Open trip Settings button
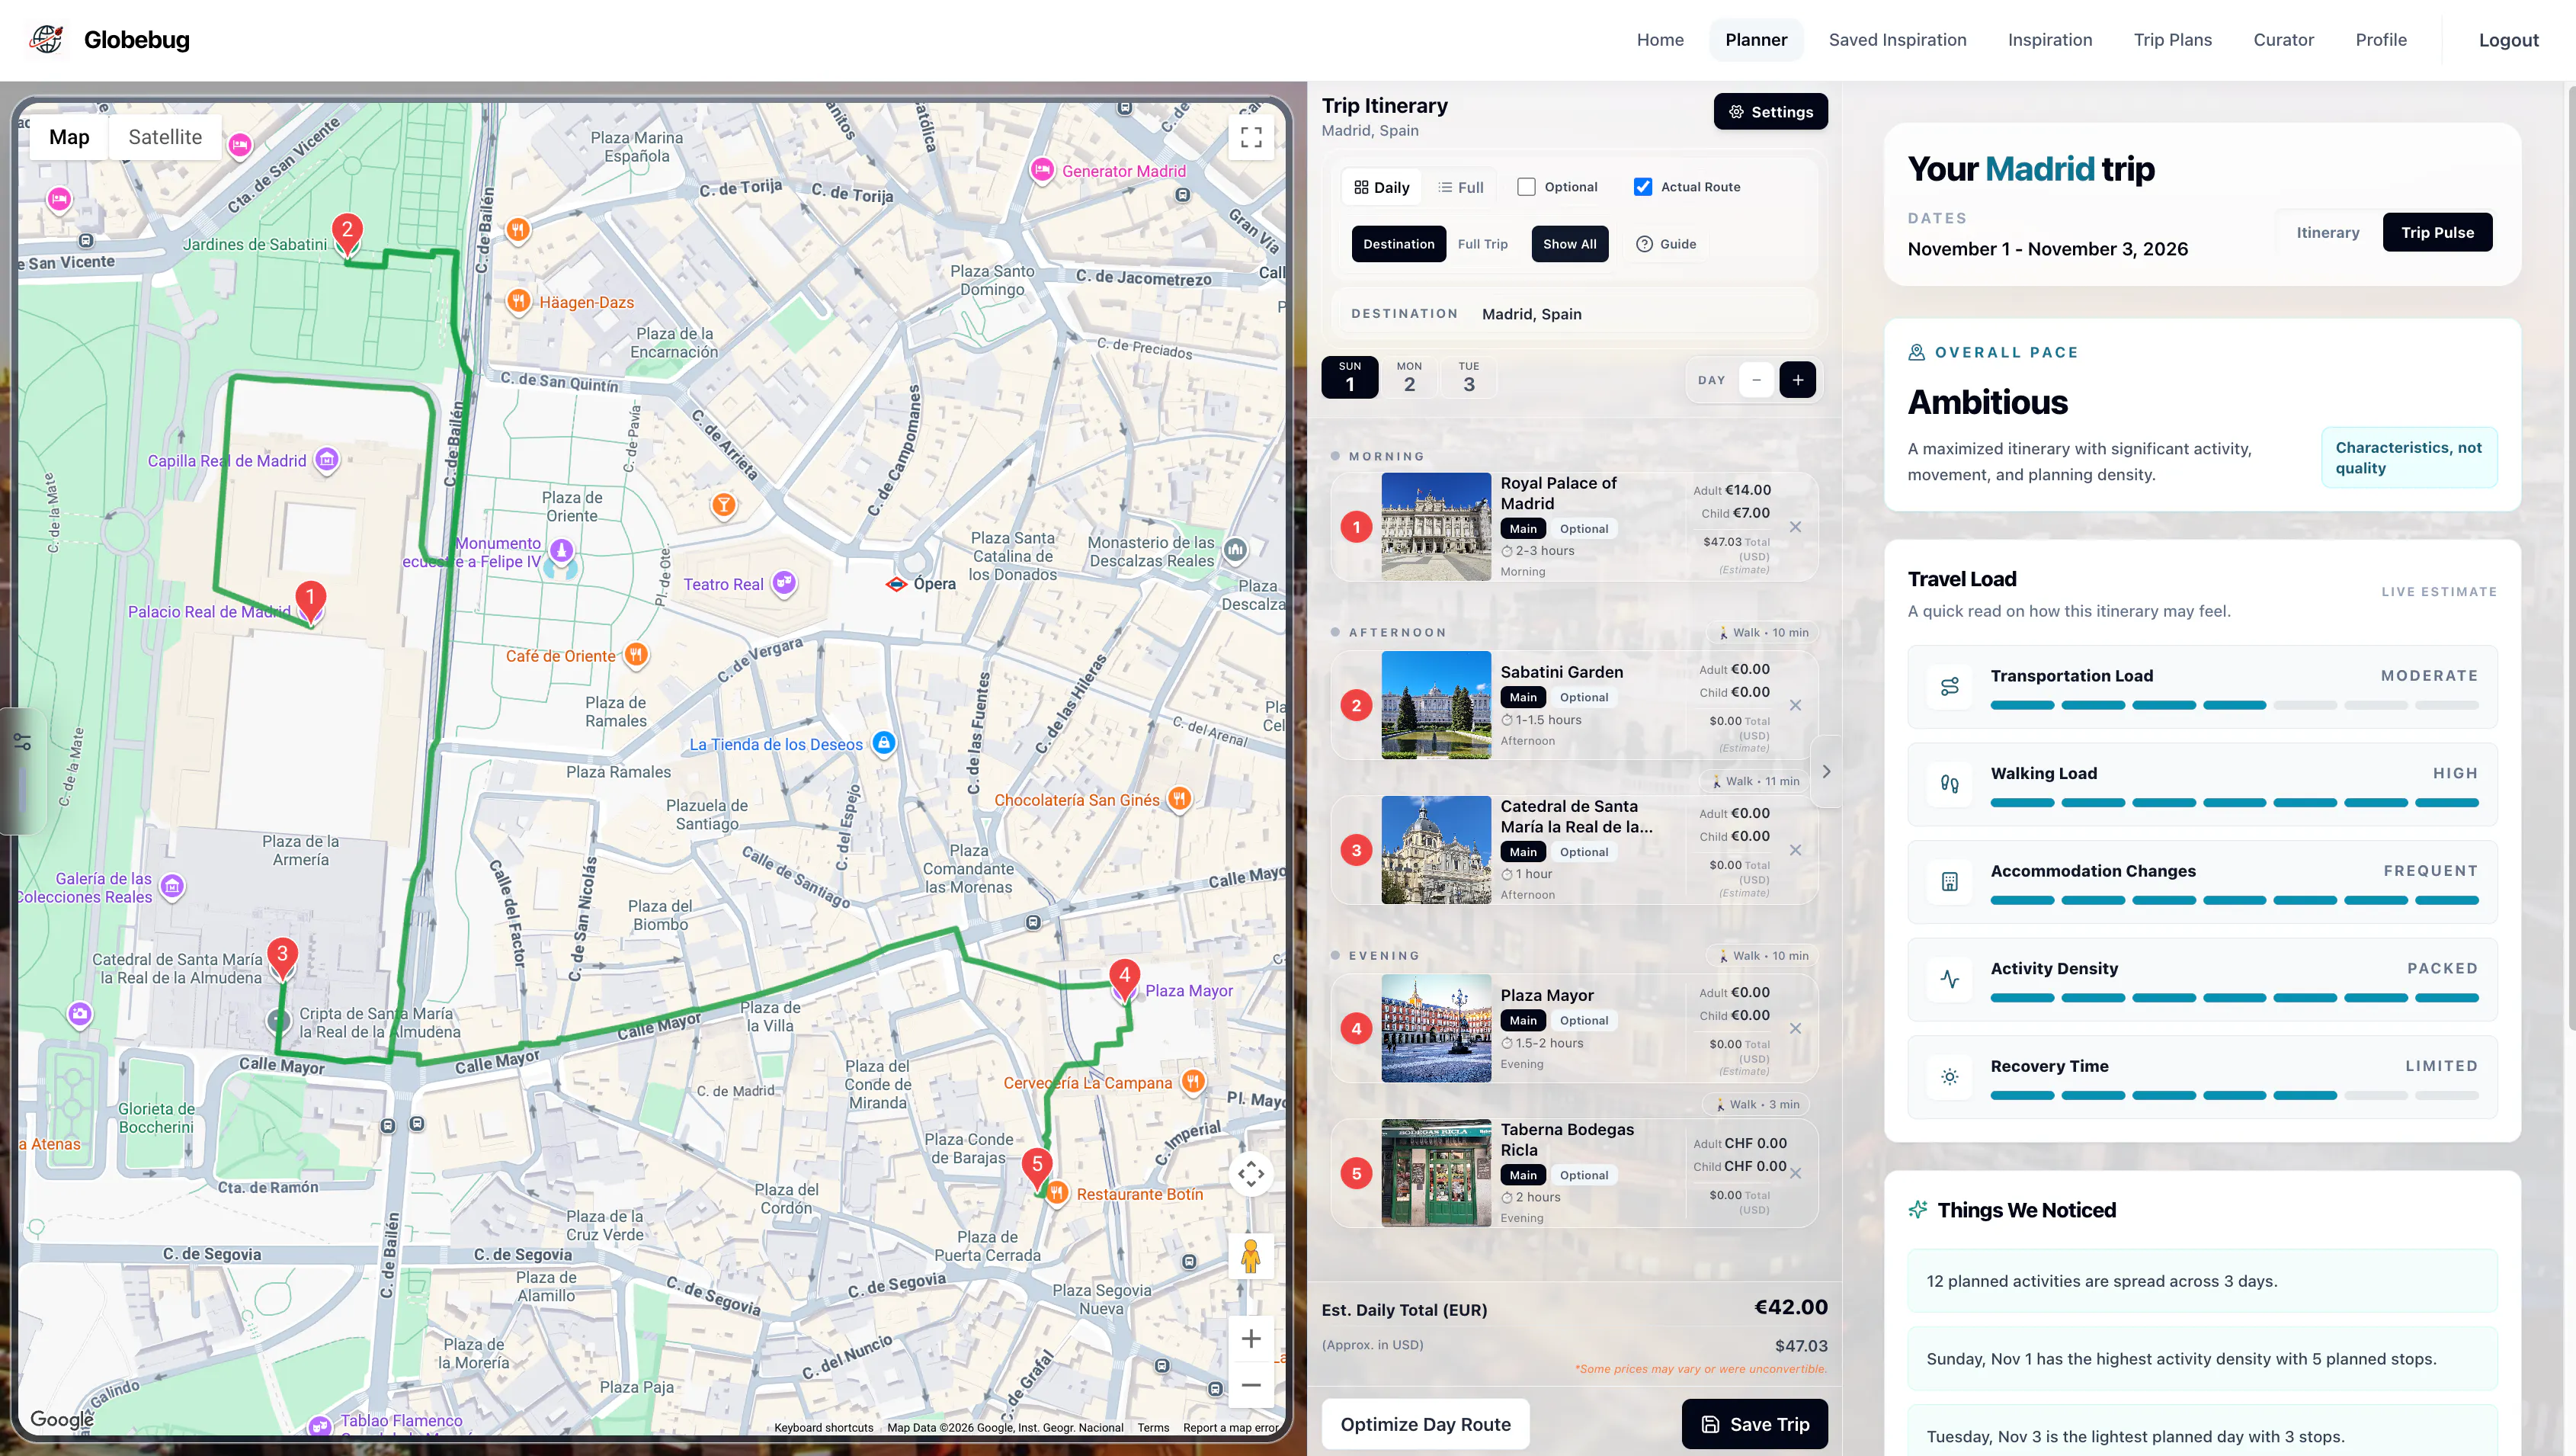 pos(1770,112)
